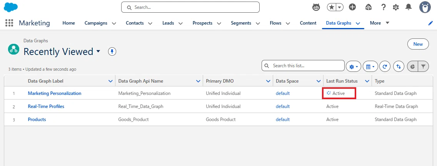This screenshot has height=166, width=437.
Task: Click default data space in Products row
Action: (283, 120)
